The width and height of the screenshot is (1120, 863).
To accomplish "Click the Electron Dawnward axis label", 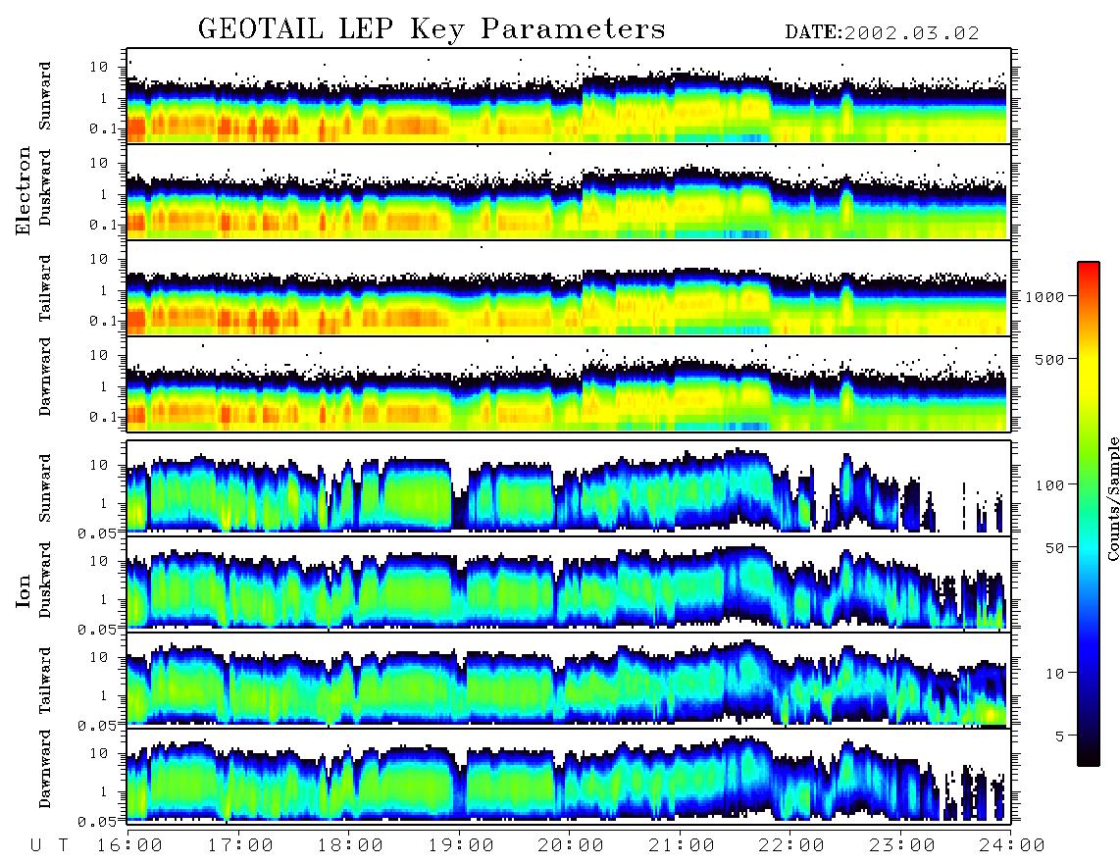I will (45, 378).
